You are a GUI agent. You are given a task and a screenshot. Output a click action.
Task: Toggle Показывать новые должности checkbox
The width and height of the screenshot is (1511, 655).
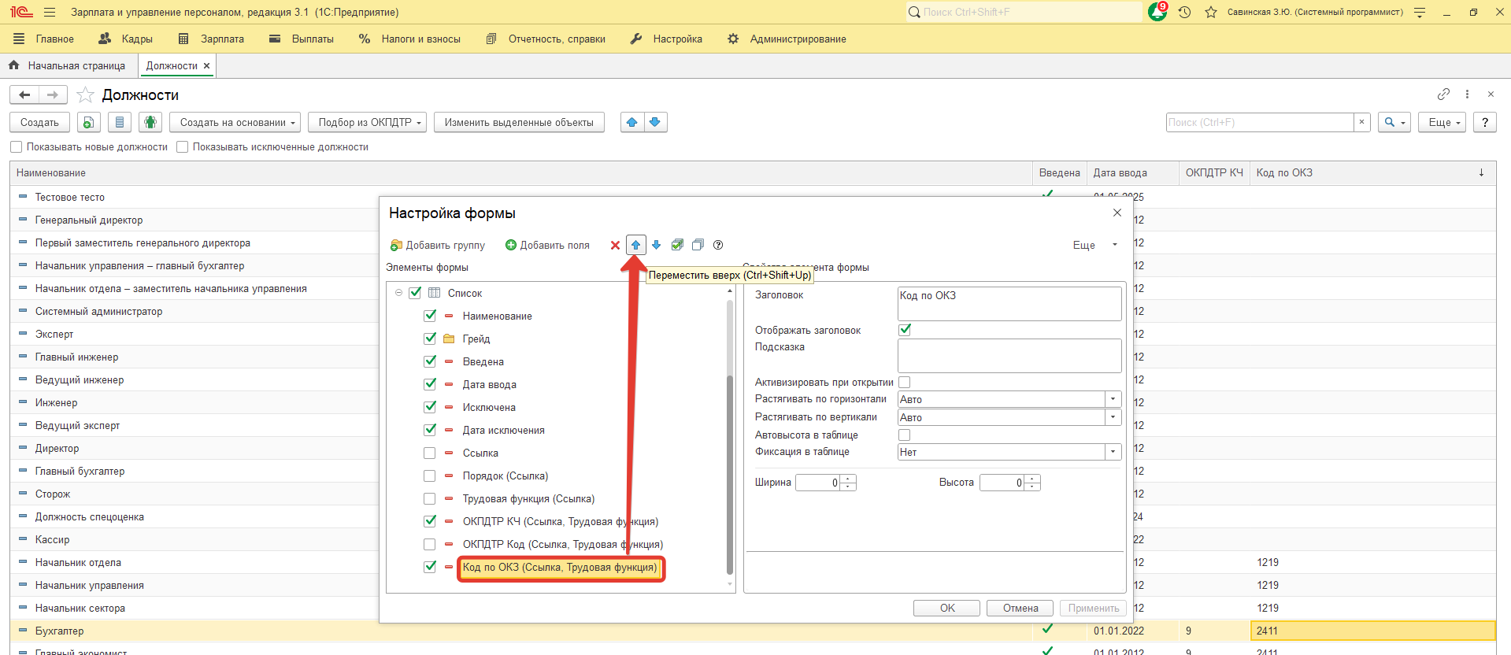click(17, 147)
